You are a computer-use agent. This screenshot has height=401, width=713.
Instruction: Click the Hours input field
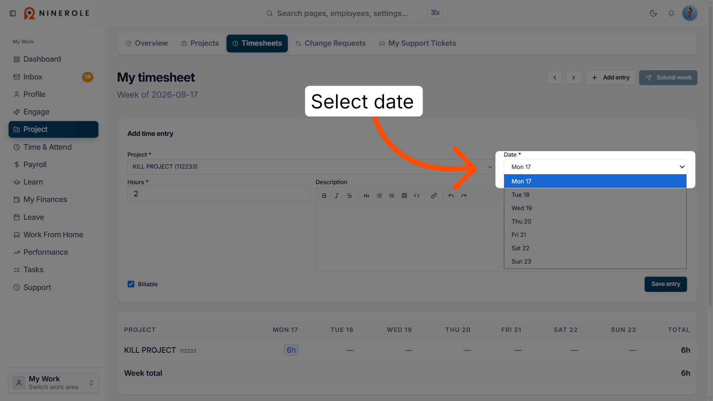pos(219,194)
